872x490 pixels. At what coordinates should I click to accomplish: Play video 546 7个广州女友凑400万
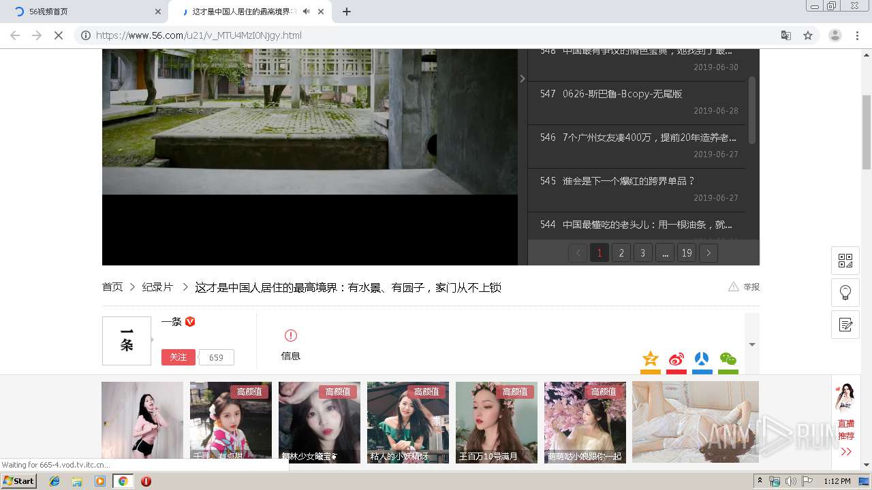(636, 146)
